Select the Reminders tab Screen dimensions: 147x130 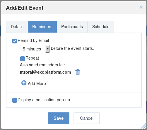42,27
